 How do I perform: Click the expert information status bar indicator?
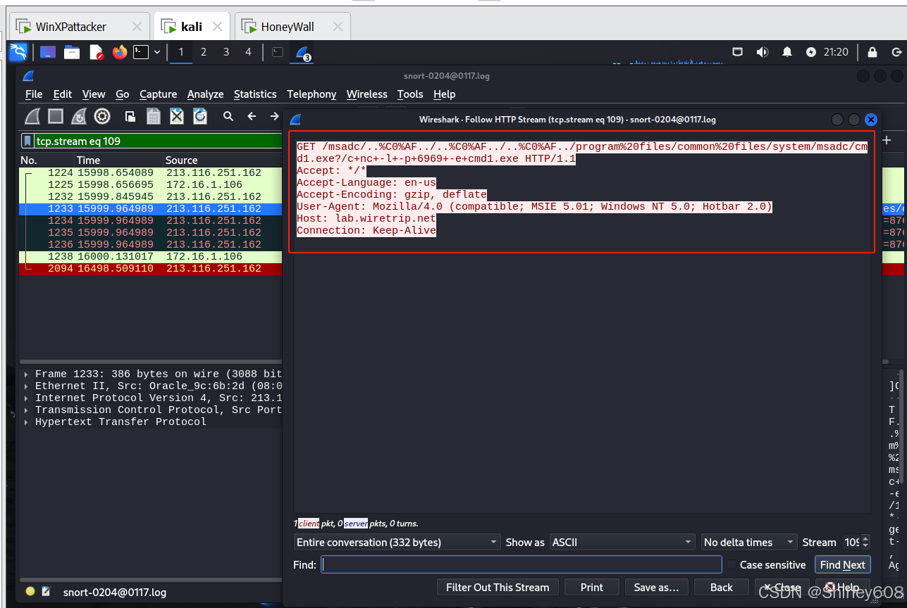(30, 592)
